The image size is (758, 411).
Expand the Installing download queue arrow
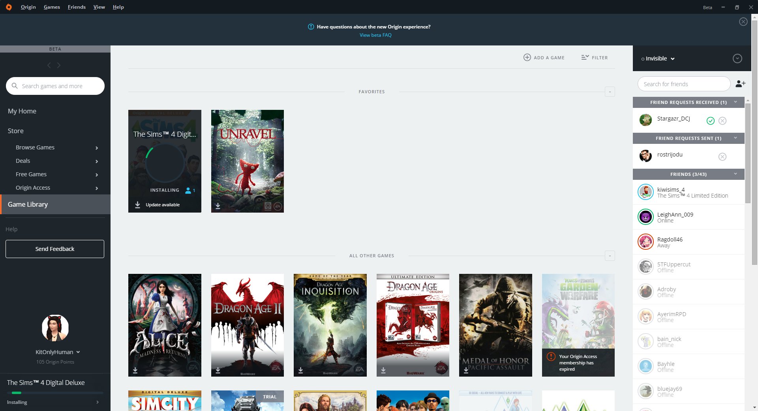98,402
